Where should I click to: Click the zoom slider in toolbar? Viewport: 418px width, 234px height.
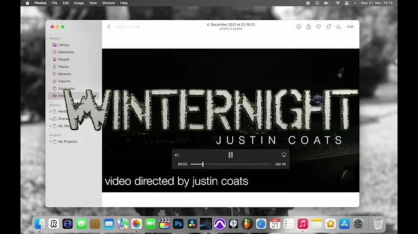coord(128,27)
